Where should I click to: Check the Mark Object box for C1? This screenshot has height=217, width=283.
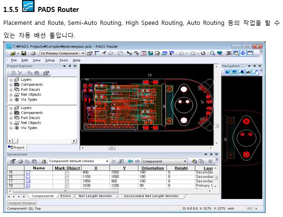[x=67, y=177]
